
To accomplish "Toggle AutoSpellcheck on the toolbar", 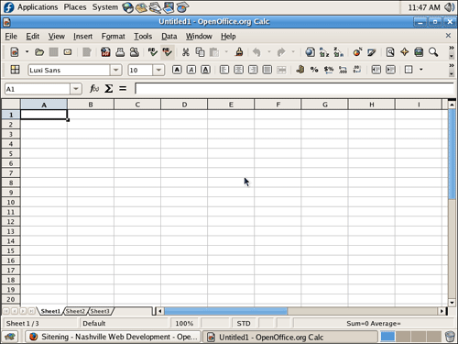I will pyautogui.click(x=167, y=52).
